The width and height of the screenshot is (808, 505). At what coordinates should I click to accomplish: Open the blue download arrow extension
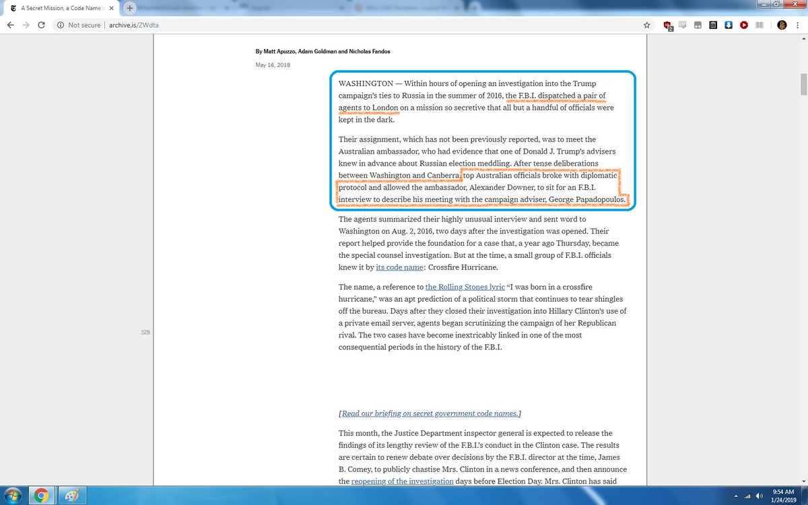point(729,25)
